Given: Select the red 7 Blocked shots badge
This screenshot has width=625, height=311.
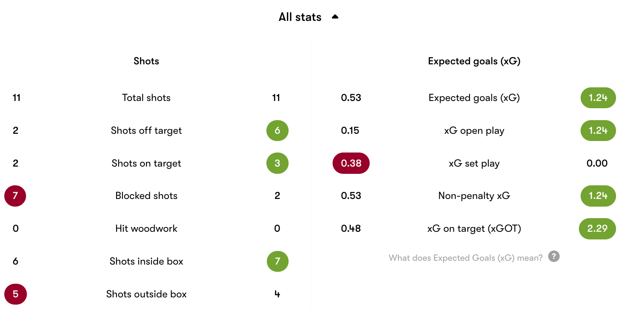Looking at the screenshot, I should click(x=15, y=196).
